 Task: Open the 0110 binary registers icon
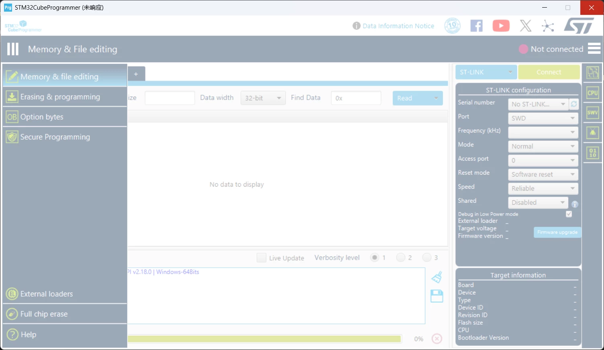pos(593,153)
